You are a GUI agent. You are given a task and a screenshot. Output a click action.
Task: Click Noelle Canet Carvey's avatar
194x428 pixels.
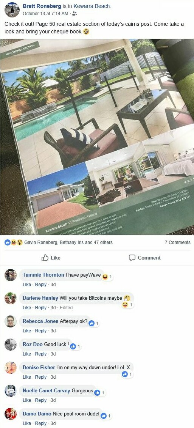pos(11,390)
